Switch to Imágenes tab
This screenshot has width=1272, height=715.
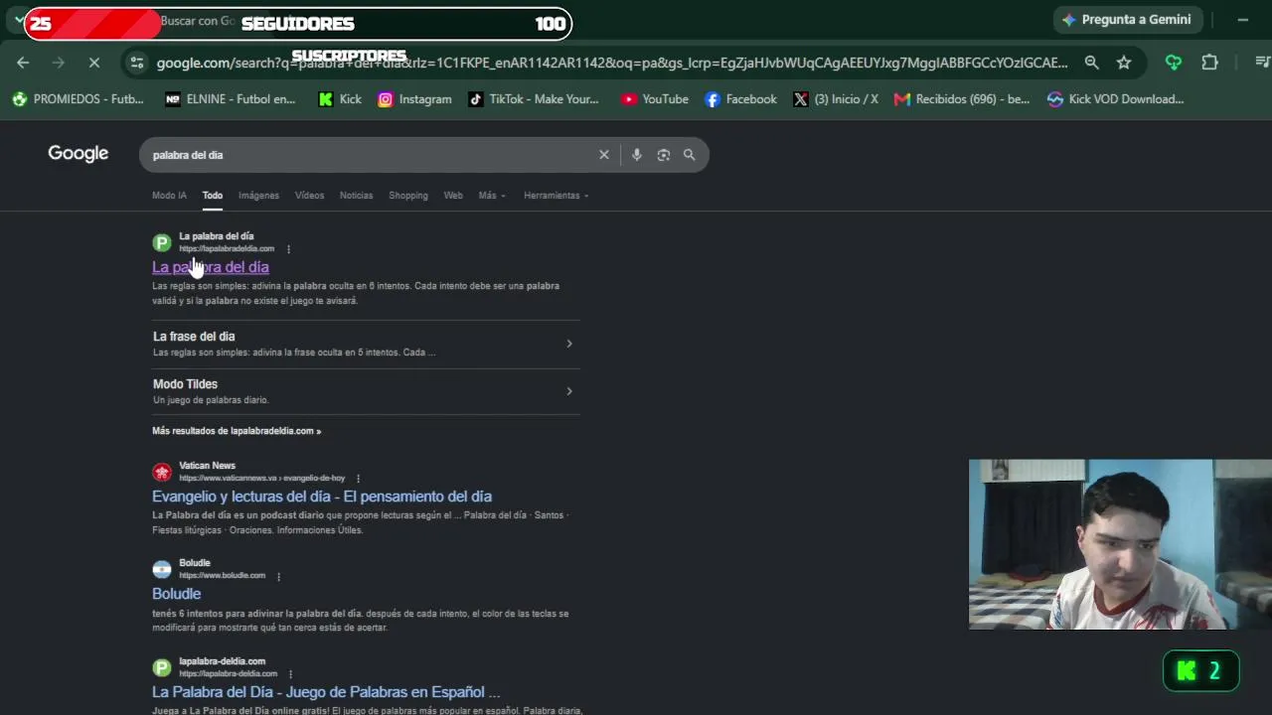point(258,196)
